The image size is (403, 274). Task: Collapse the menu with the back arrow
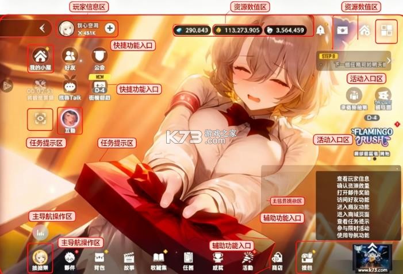click(43, 28)
